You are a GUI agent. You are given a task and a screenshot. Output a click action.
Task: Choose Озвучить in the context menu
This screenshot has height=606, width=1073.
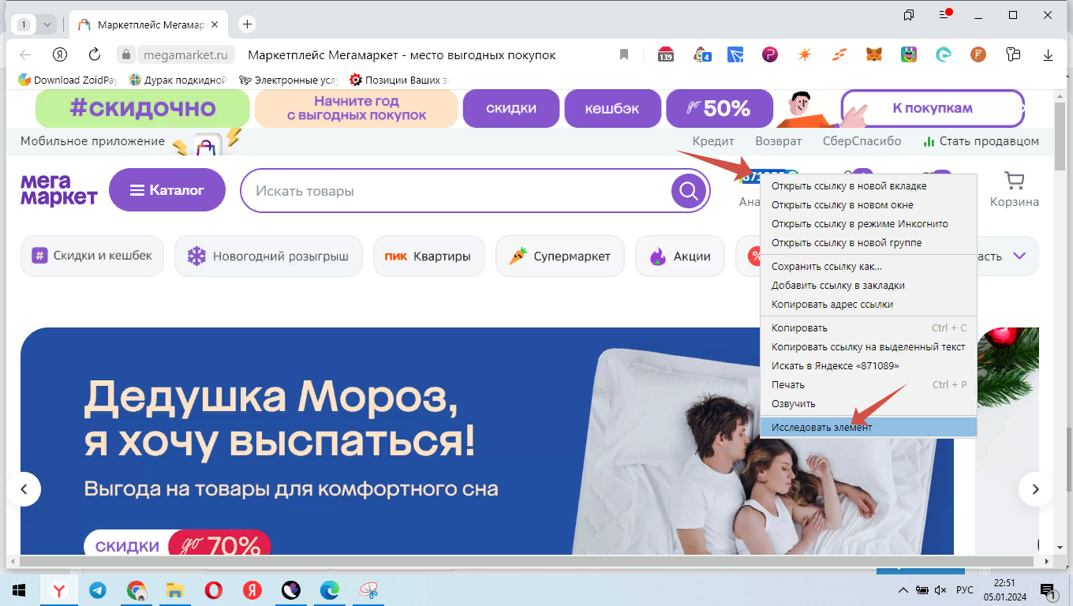pos(868,404)
